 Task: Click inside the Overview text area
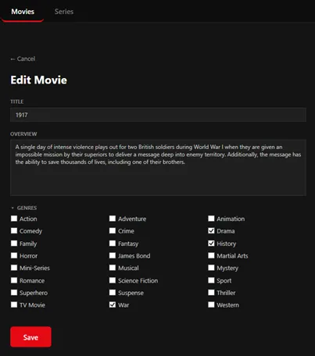[x=158, y=168]
